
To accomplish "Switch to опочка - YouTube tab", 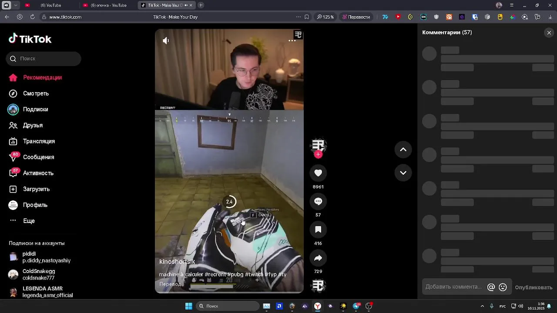I will tap(108, 5).
